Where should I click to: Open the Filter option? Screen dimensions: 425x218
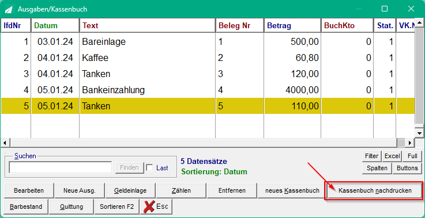[371, 156]
